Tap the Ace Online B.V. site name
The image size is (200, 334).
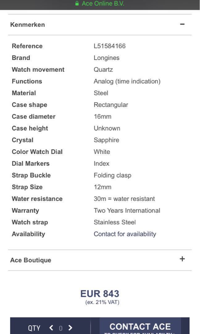tap(103, 4)
